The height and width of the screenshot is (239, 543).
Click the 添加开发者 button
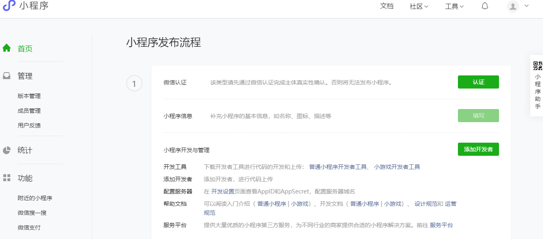point(478,149)
